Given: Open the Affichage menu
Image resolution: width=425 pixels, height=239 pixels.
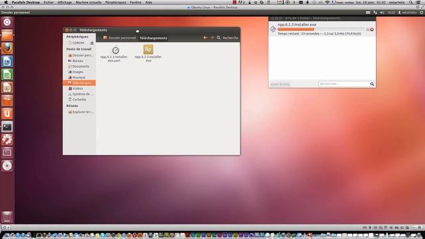Looking at the screenshot, I should coord(65,2).
